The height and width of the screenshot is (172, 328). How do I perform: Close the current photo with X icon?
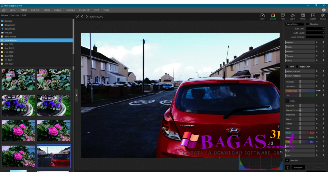point(77,17)
